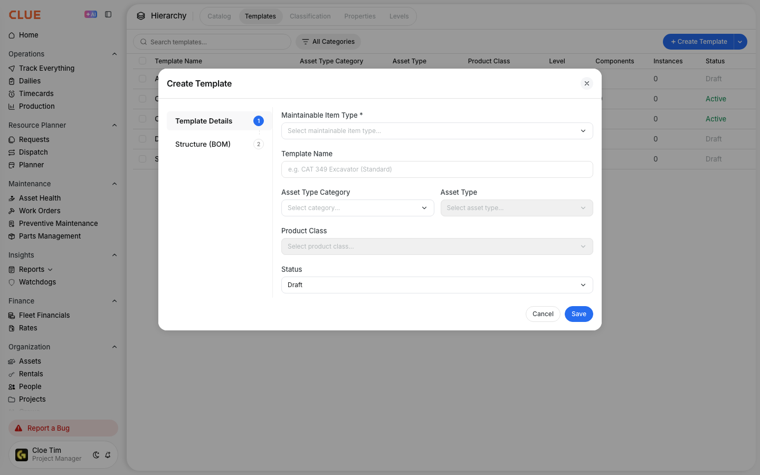Click Save in the dialog
This screenshot has height=475, width=760.
coord(579,314)
